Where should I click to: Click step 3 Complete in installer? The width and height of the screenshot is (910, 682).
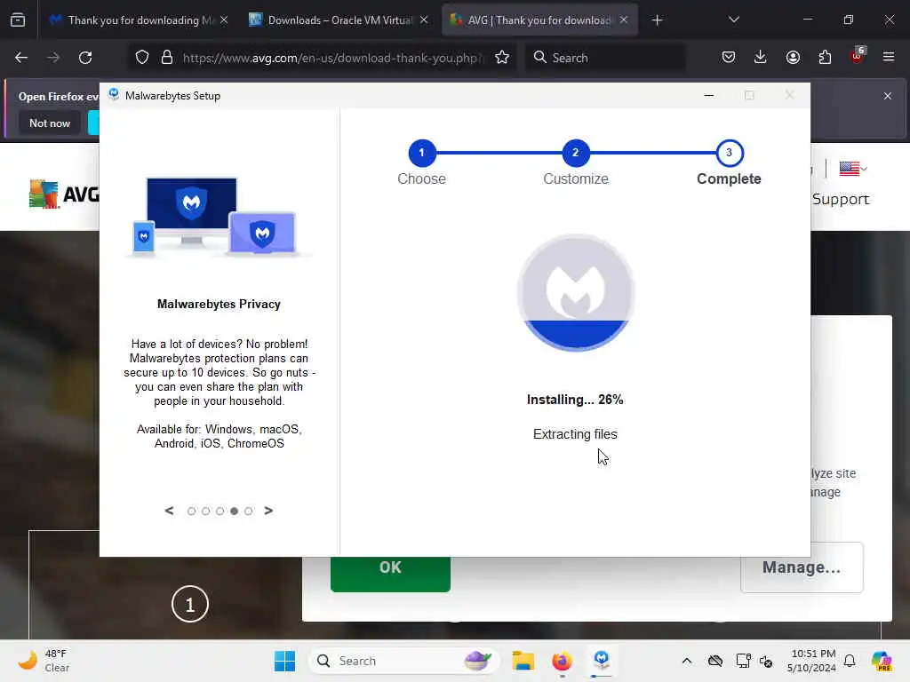tap(729, 153)
